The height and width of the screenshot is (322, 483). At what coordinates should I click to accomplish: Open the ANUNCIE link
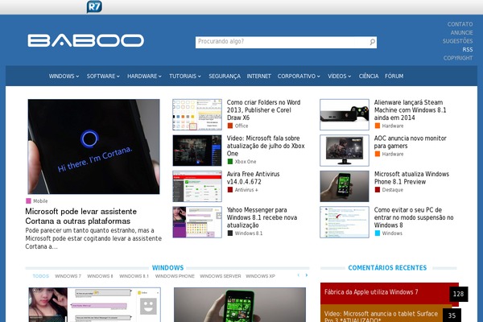tap(461, 33)
